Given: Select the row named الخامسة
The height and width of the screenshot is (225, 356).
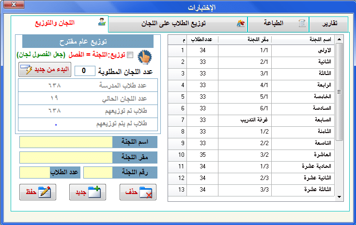Looking at the screenshot, I should 251,97.
